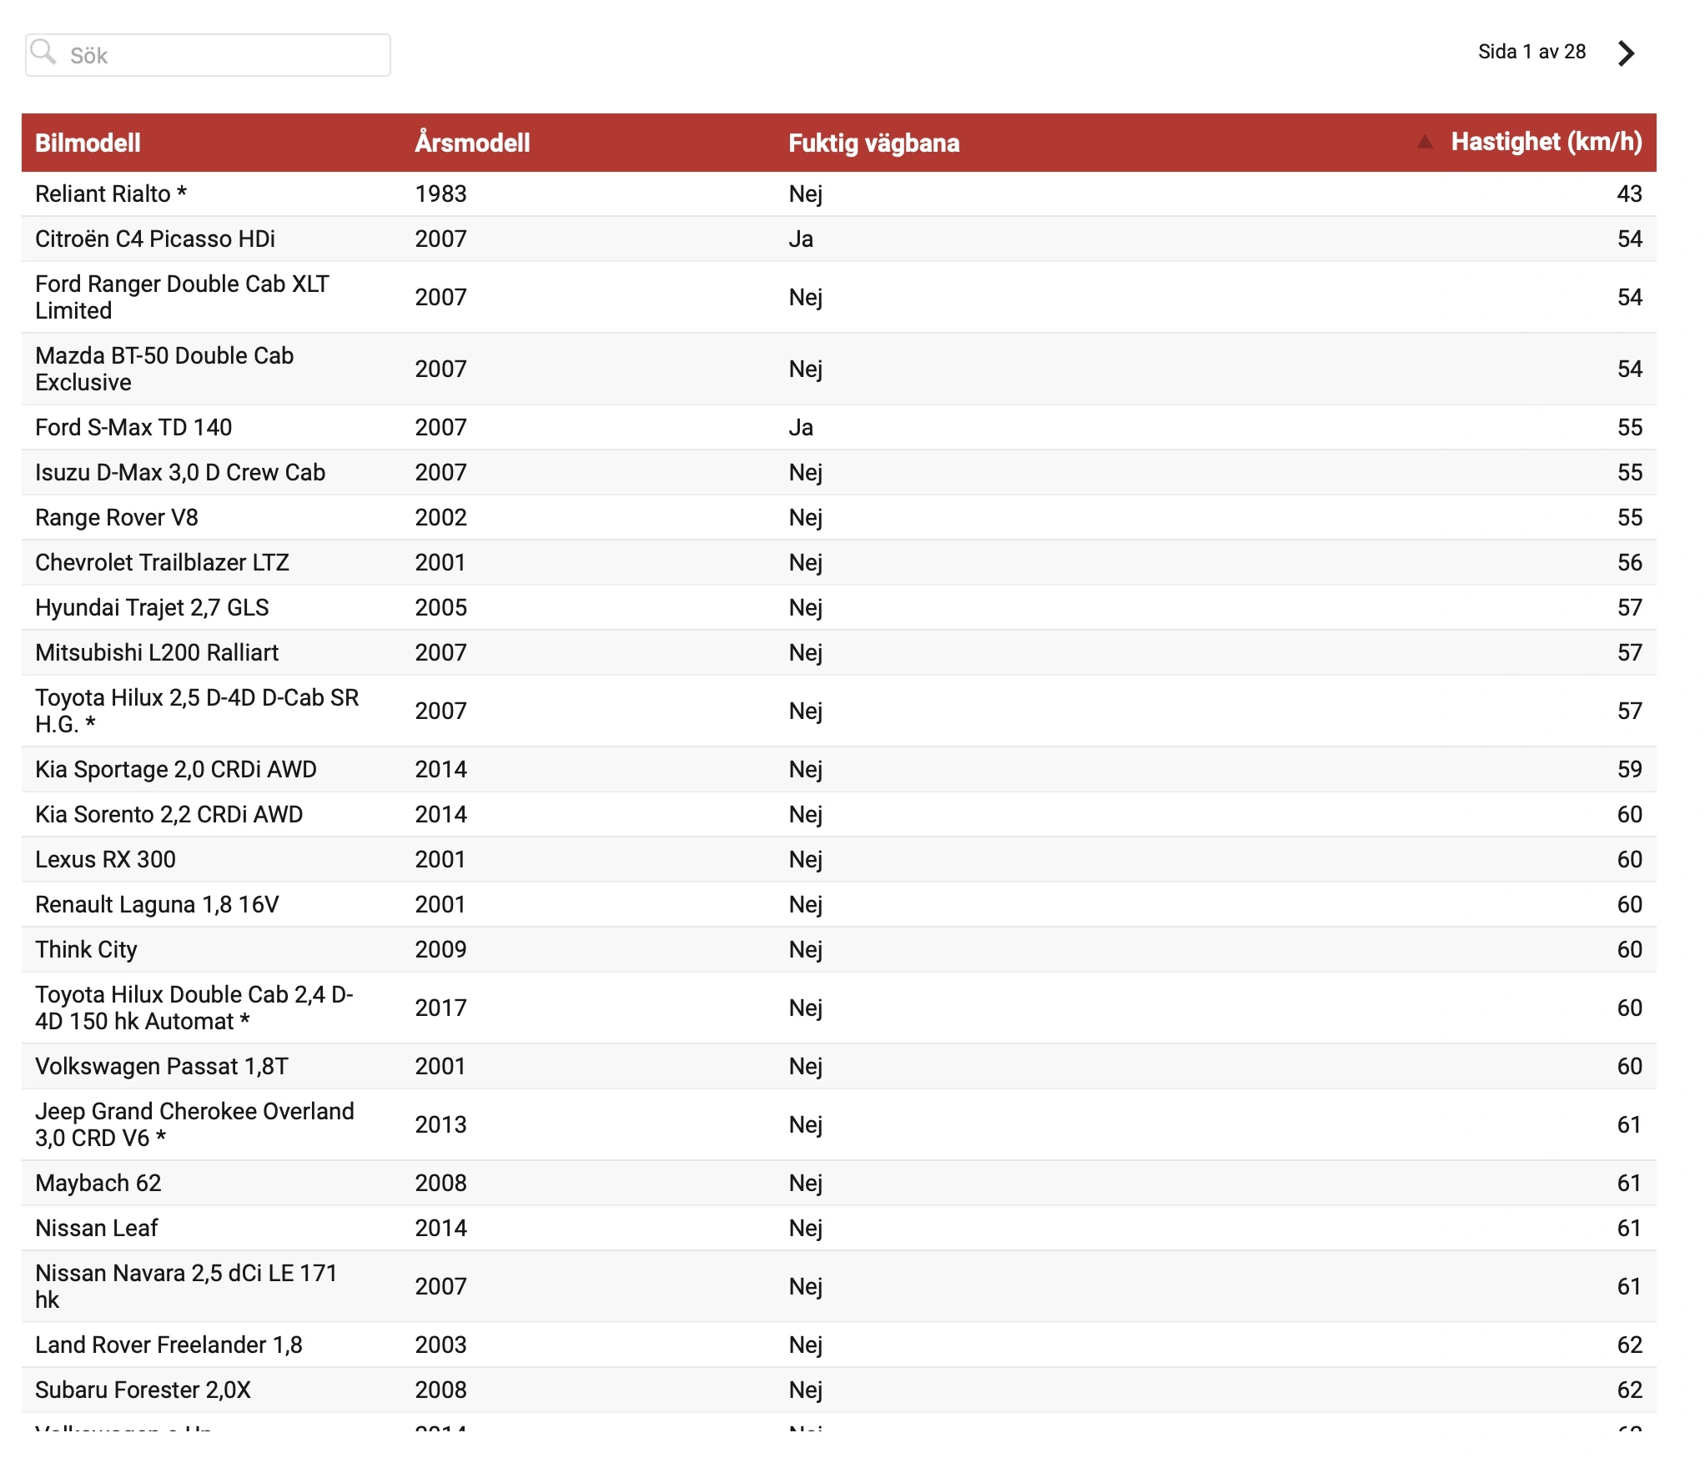The width and height of the screenshot is (1705, 1463).
Task: Click the Maybach 62 model name
Action: point(98,1183)
